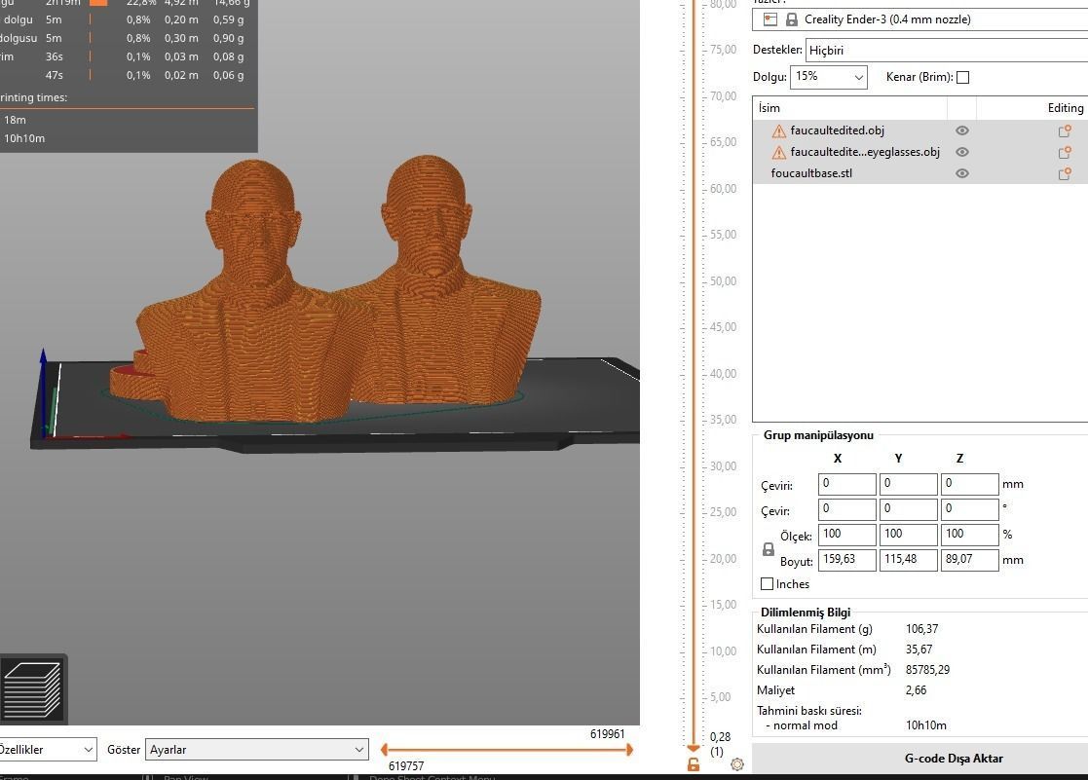The image size is (1088, 780).
Task: Open edit options for foucaultbase.stl
Action: [x=1065, y=173]
